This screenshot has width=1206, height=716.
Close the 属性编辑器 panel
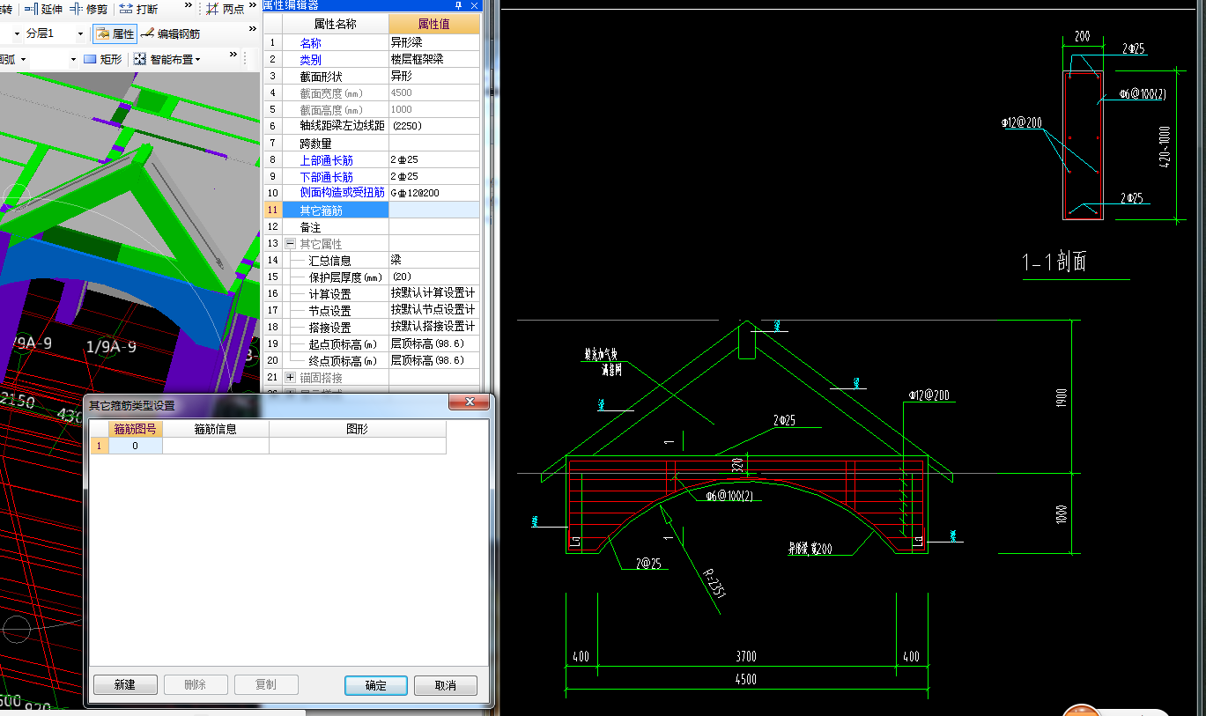click(x=474, y=5)
